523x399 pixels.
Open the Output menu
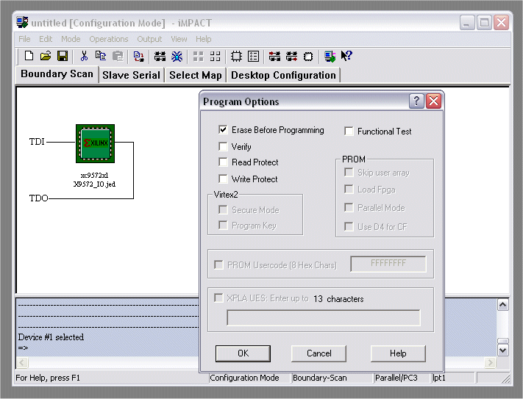point(149,39)
